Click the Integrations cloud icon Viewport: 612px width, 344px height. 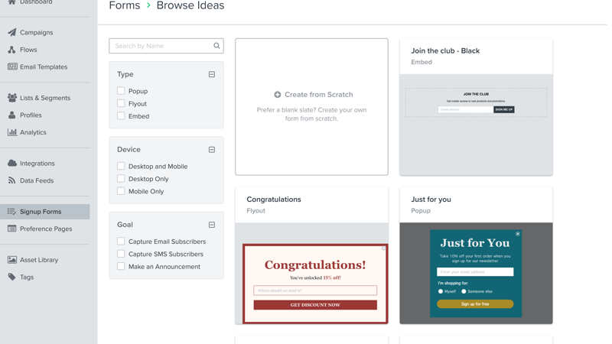click(12, 163)
